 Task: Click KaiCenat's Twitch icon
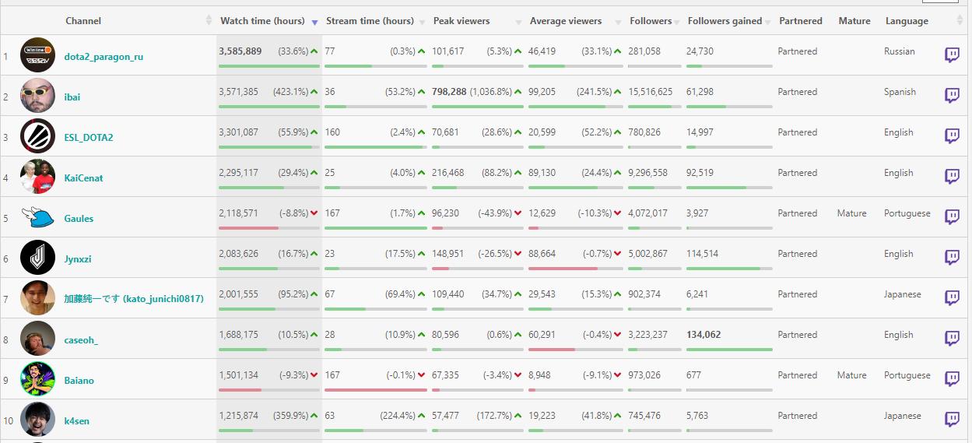tap(952, 176)
